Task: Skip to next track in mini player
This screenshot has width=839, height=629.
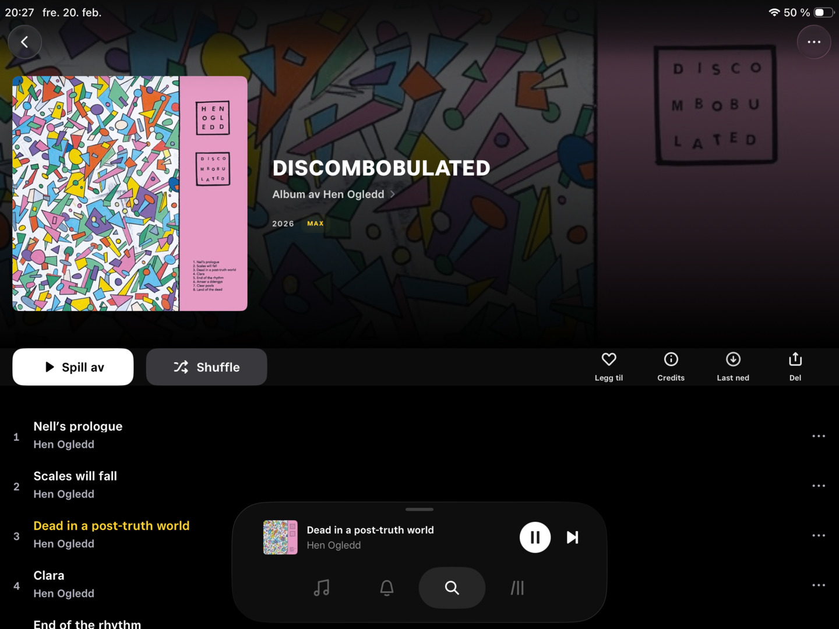Action: click(573, 537)
